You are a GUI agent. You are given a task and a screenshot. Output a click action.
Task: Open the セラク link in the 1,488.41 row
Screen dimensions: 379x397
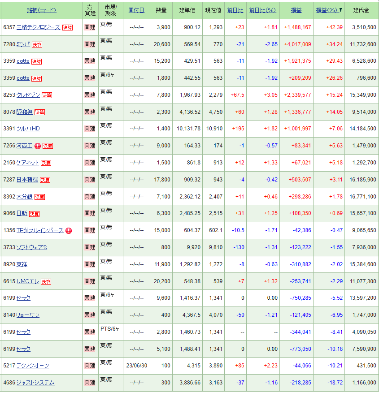click(x=24, y=349)
